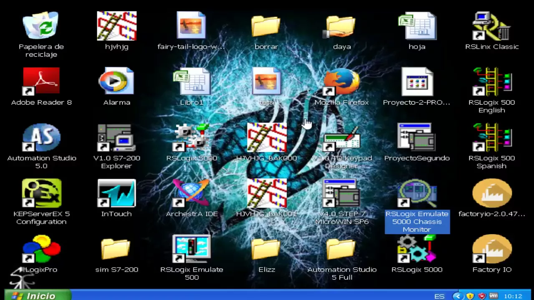Screen dimensions: 534x300
Task: Click the ES language indicator
Action: (x=439, y=296)
